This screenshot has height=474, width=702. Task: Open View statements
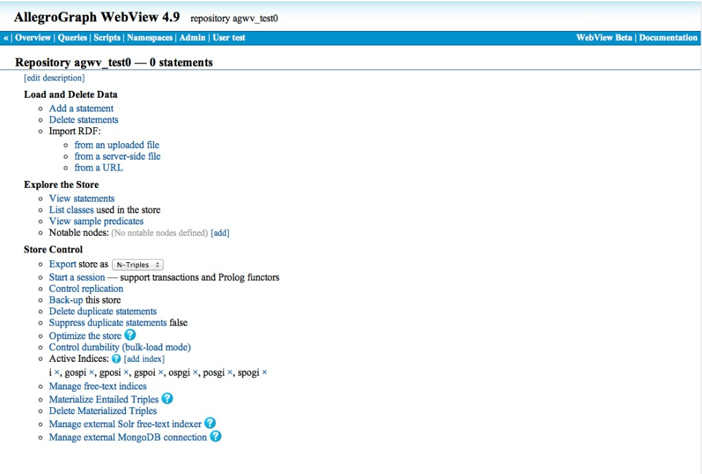(82, 198)
